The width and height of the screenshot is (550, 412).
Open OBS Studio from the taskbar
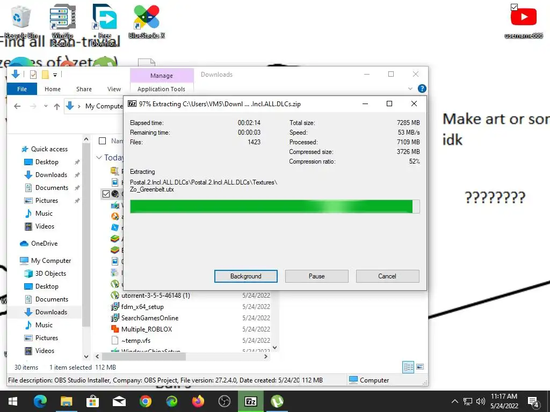pyautogui.click(x=225, y=401)
